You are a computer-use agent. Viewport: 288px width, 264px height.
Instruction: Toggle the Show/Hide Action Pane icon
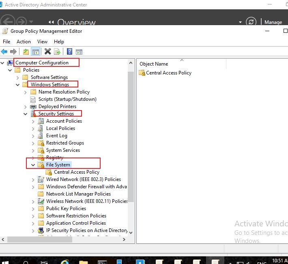(x=79, y=52)
